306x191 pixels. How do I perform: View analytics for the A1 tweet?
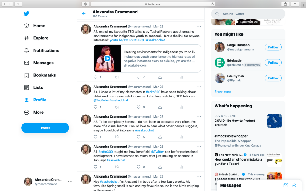coord(182,167)
